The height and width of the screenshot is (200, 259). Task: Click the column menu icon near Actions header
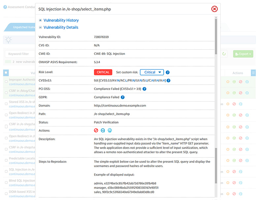(x=253, y=73)
